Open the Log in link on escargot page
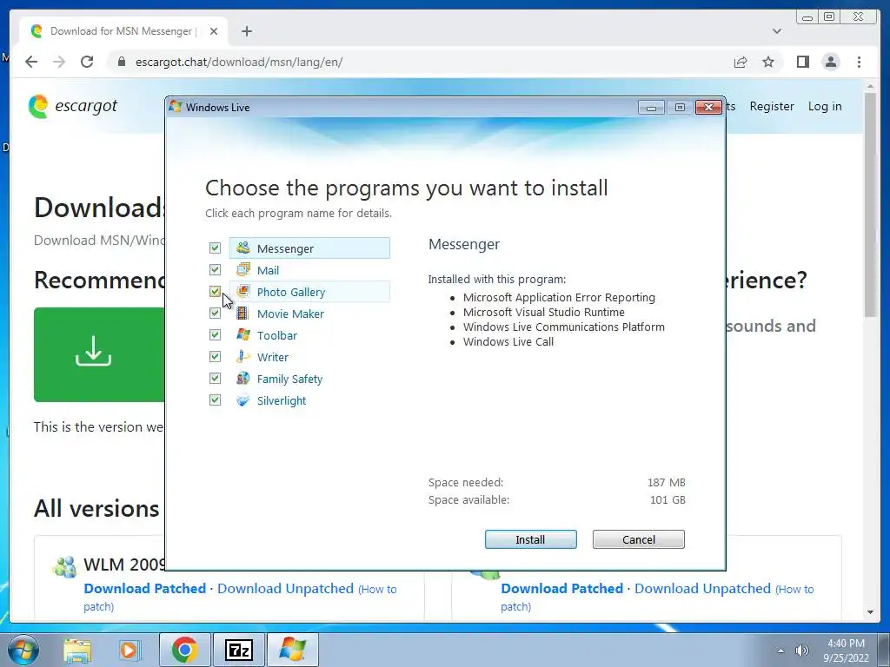Image resolution: width=890 pixels, height=667 pixels. pyautogui.click(x=825, y=106)
